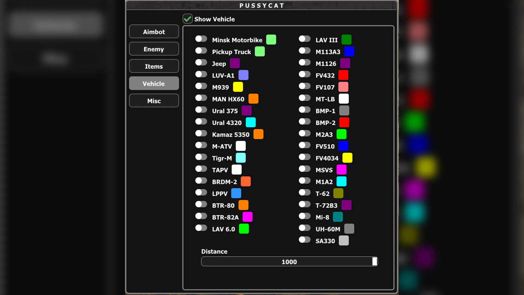Edit the M113A3 blue color swatch
Viewport: 524px width, 295px height.
(x=349, y=51)
